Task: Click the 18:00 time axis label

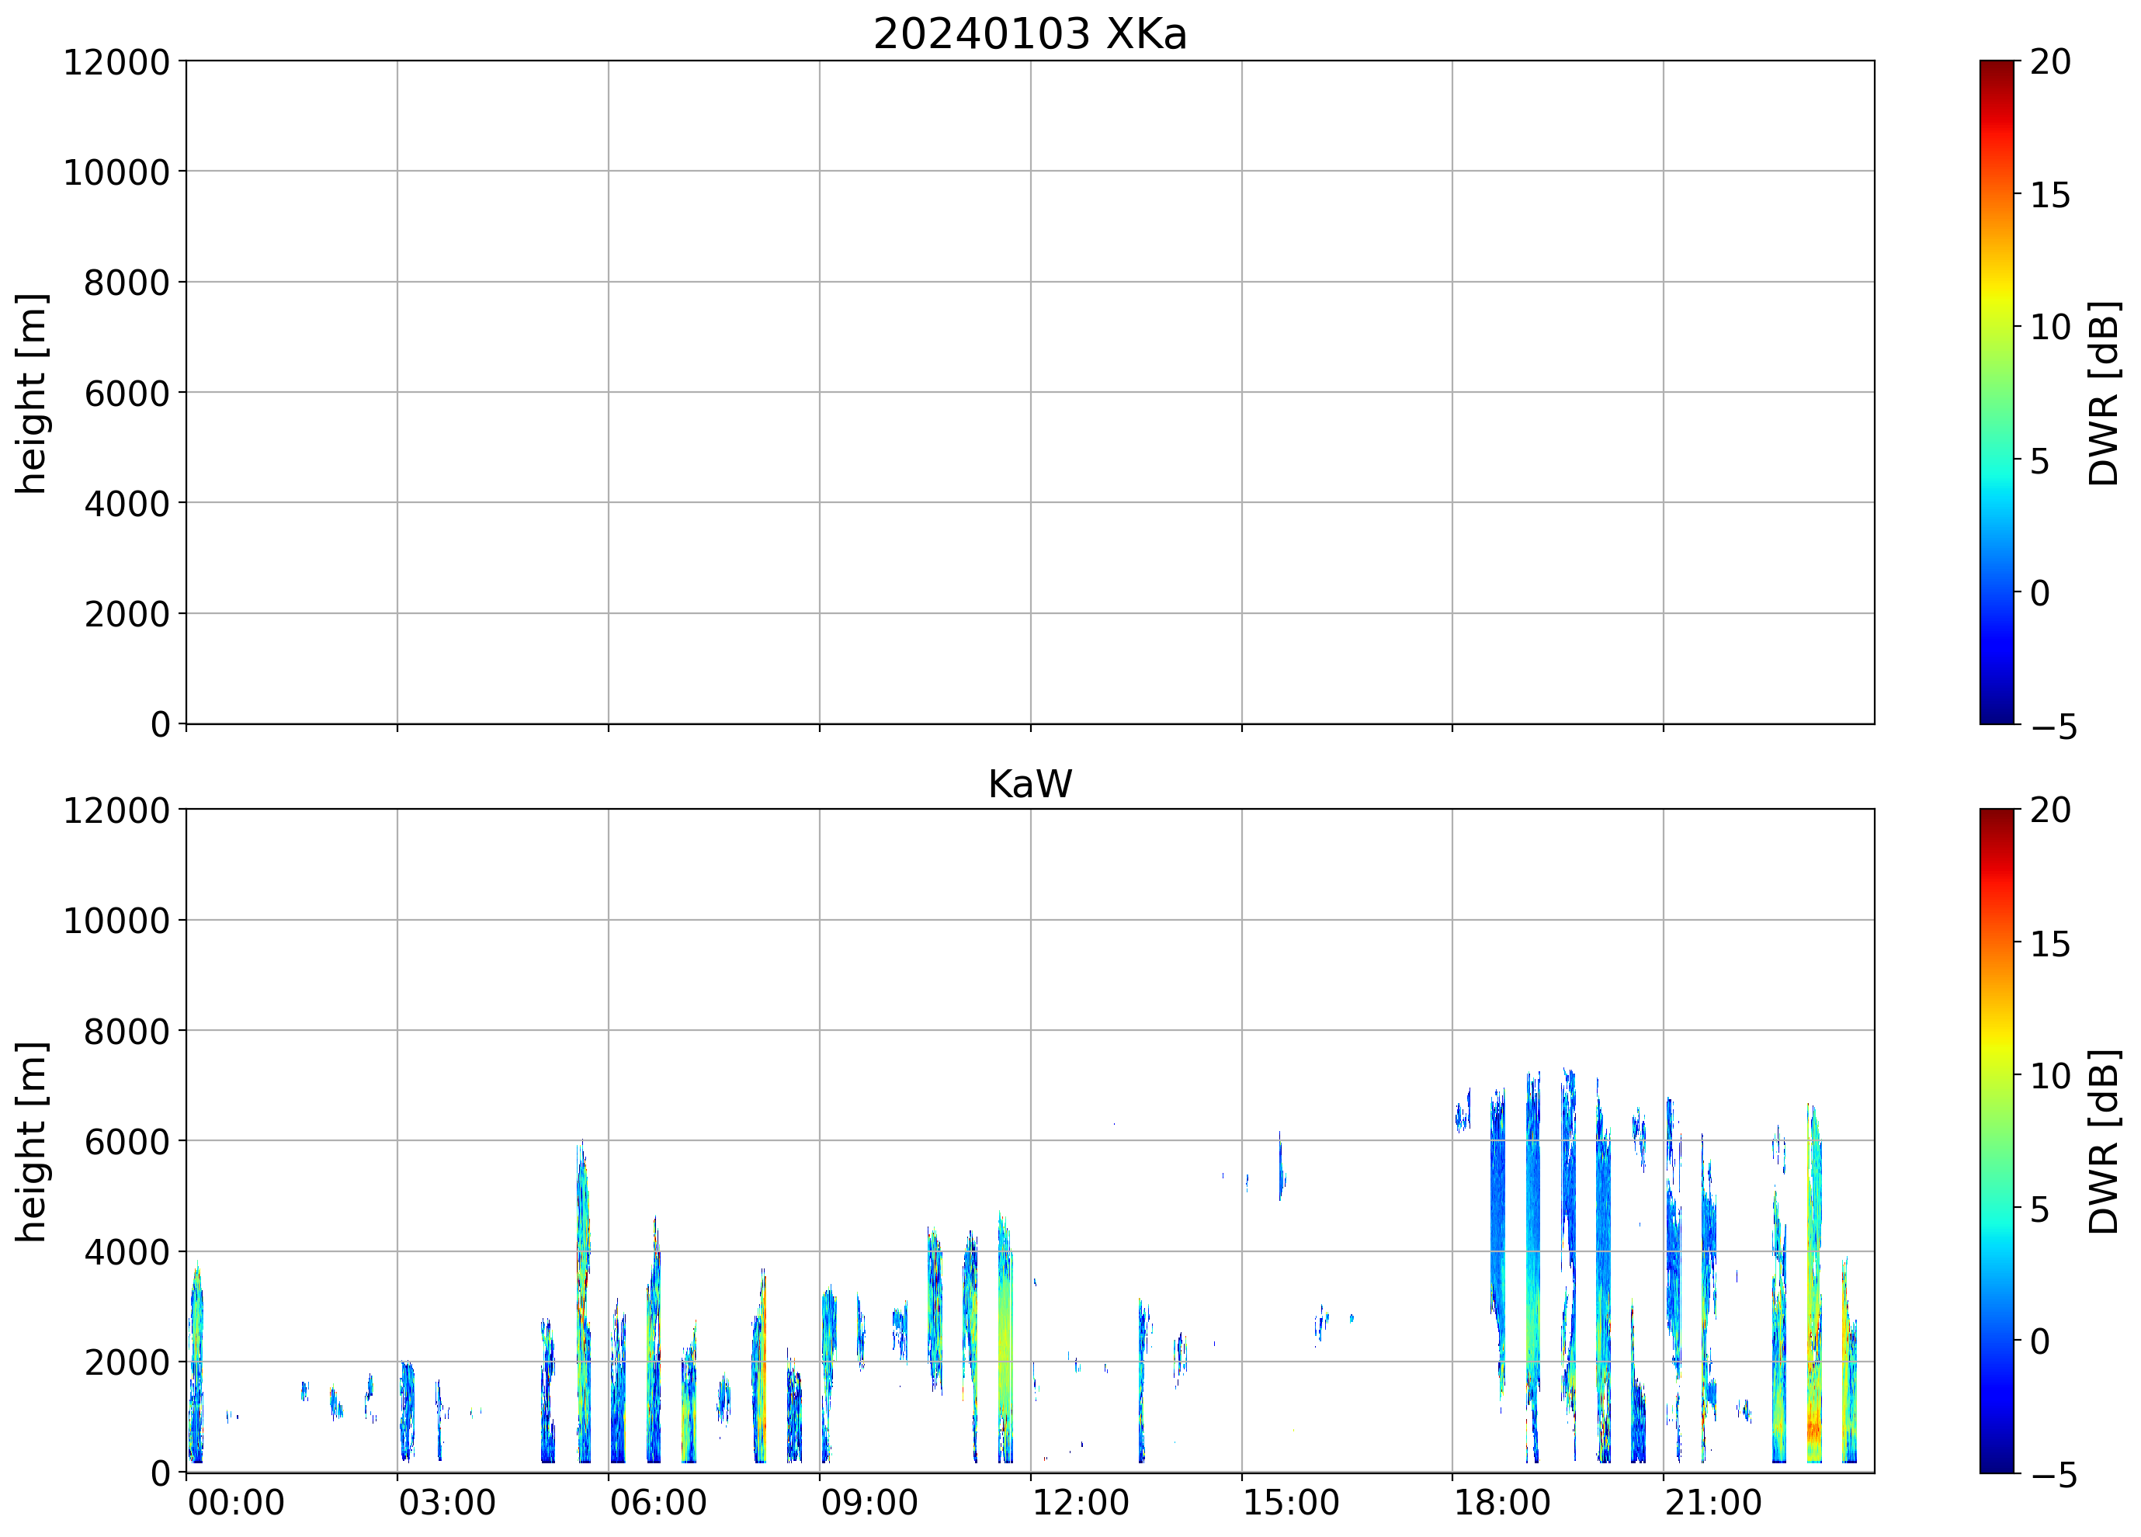Action: click(x=1501, y=1502)
